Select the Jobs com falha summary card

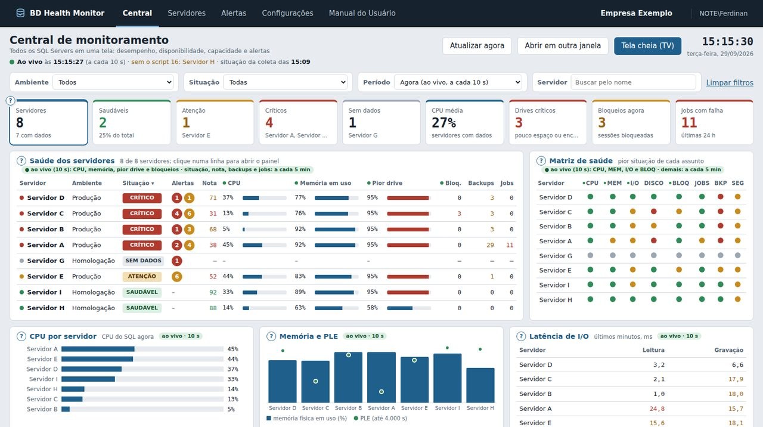[714, 122]
